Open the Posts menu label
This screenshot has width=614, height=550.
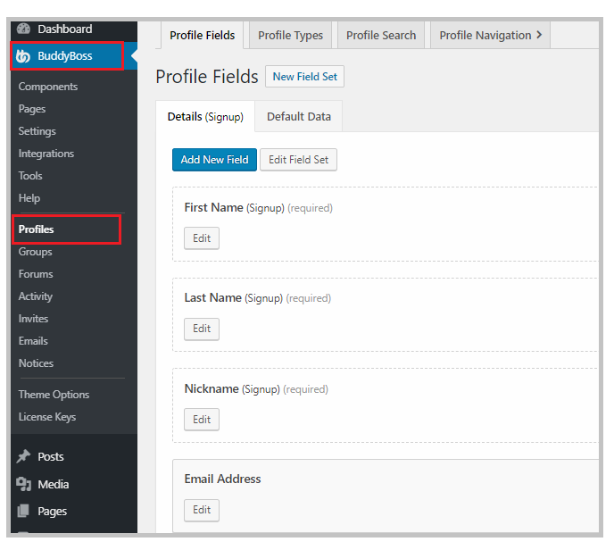point(51,457)
